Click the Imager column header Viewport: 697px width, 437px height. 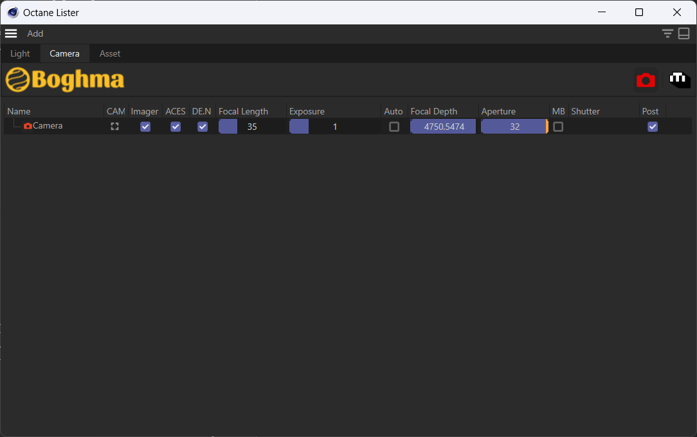[x=145, y=111]
